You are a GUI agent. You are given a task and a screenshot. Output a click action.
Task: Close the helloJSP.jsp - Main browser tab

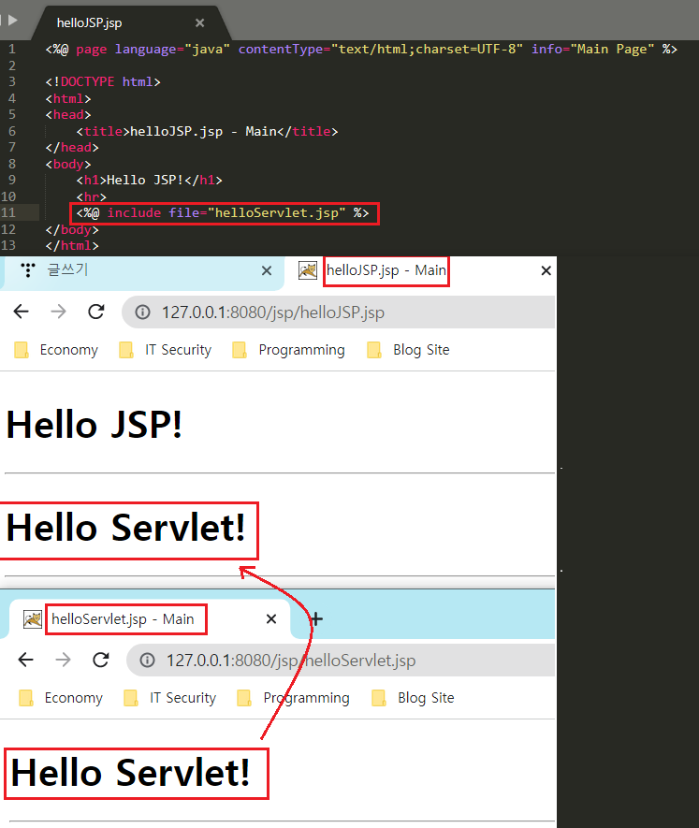[546, 271]
